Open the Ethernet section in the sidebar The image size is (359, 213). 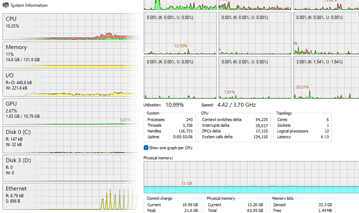click(x=71, y=197)
